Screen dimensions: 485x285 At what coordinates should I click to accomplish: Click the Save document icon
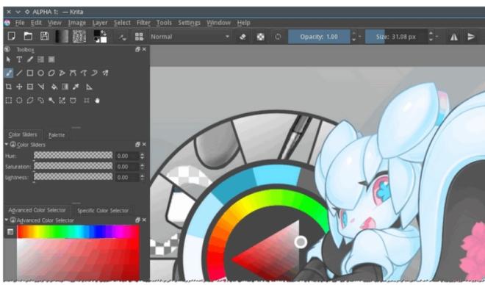(45, 37)
